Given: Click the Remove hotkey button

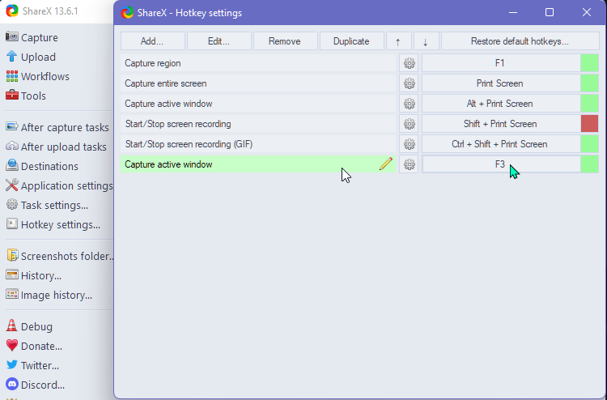Looking at the screenshot, I should click(286, 41).
